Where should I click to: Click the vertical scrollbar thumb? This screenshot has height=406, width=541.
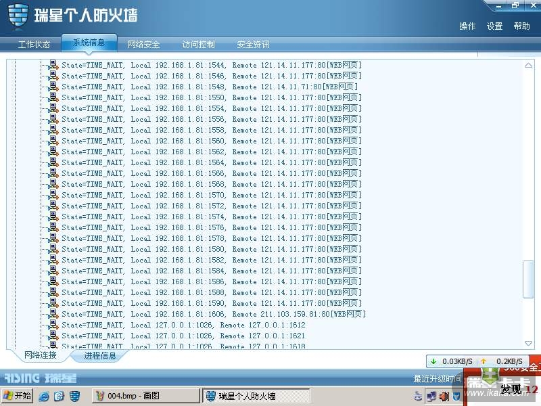click(x=528, y=279)
